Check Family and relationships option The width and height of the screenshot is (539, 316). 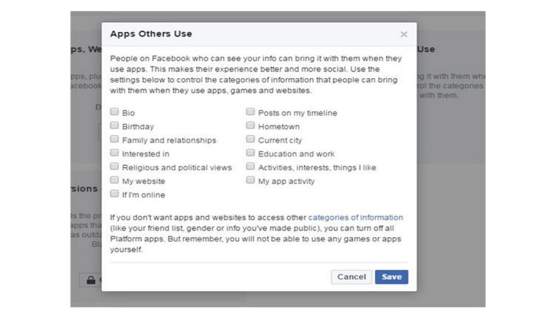point(115,139)
